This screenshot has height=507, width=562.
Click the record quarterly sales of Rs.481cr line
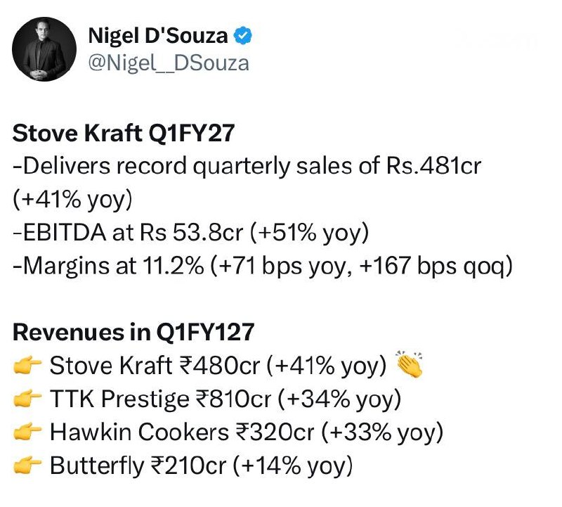tap(247, 166)
